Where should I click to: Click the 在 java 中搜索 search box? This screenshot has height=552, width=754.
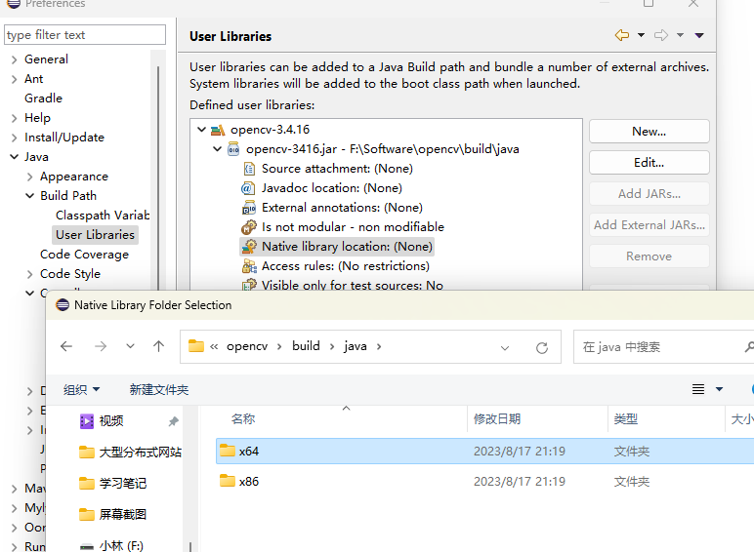[663, 346]
